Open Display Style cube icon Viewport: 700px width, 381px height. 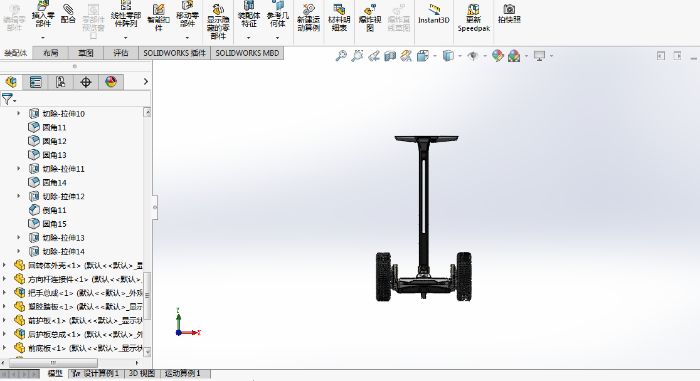(448, 56)
